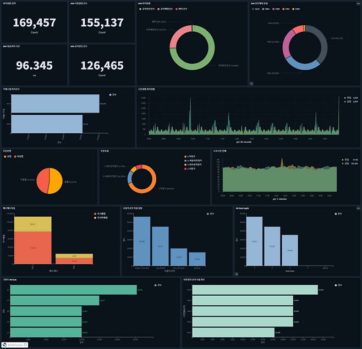Screen dimensions: 362x349
Task: Toggle legend icon in SOR rule-type donut panel corner
Action: (x=251, y=83)
